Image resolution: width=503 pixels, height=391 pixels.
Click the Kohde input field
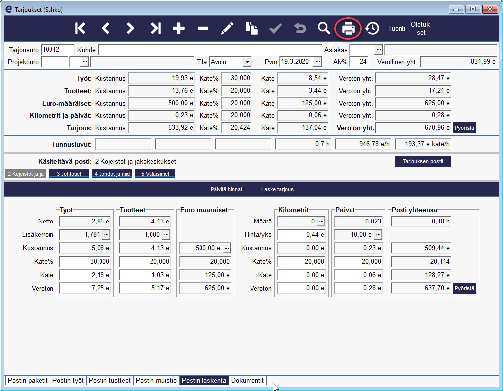[210, 50]
